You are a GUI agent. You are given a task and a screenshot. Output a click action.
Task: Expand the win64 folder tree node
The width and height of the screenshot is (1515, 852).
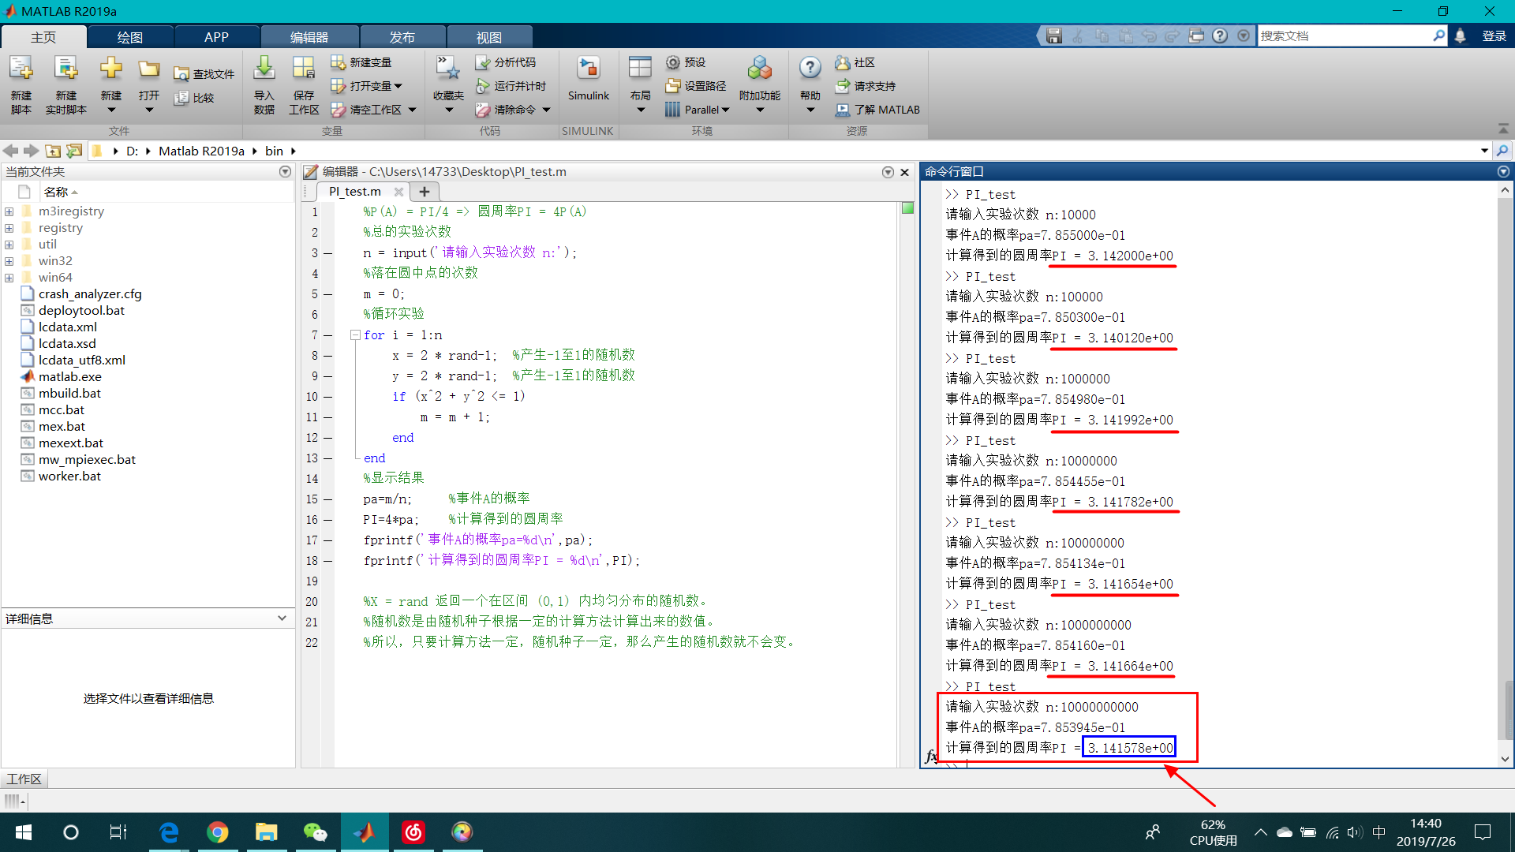[x=9, y=278]
